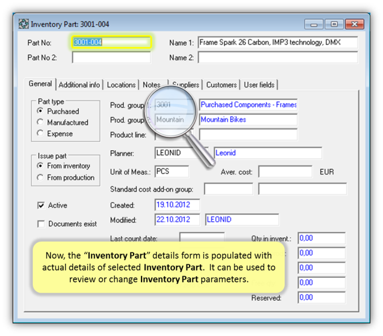
Task: Click the Standard cost add-on group description field
Action: click(302, 189)
